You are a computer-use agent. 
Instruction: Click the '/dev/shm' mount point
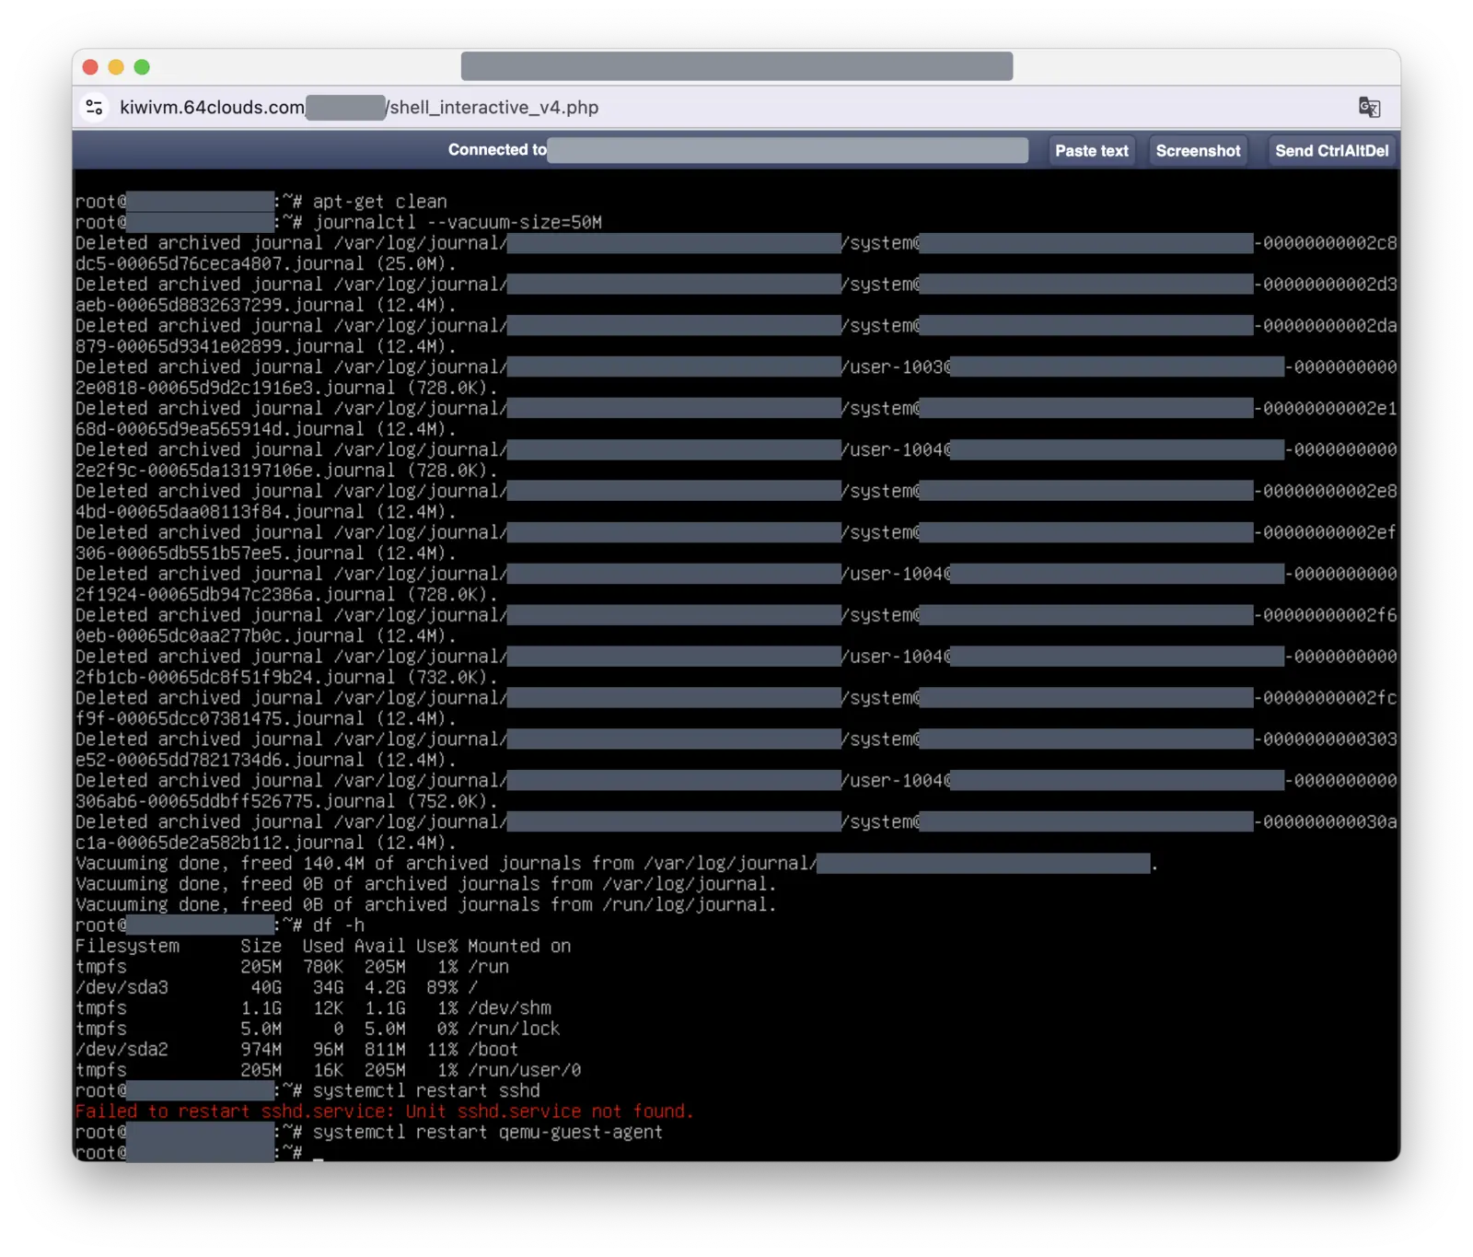509,1007
